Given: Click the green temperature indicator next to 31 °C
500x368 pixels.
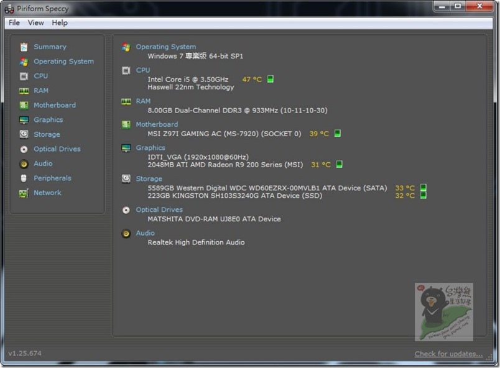Looking at the screenshot, I should pos(340,164).
